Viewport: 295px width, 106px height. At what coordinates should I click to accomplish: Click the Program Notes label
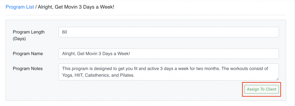coord(28,69)
